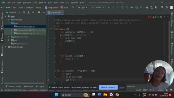This screenshot has width=174, height=98.
Task: Open File Explorer from the taskbar
Action: [x=105, y=95]
